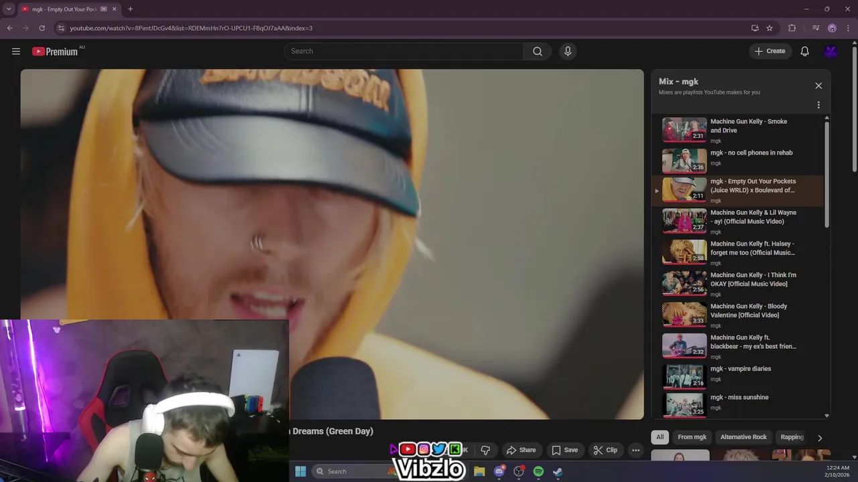Click the browser address bar URL
Viewport: 858px width, 482px height.
pos(191,28)
